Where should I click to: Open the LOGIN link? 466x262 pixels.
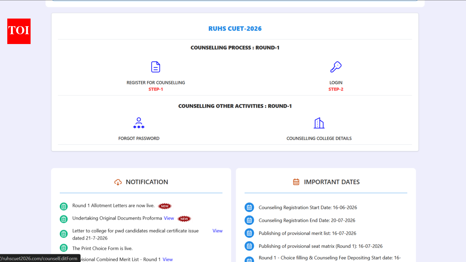[336, 83]
